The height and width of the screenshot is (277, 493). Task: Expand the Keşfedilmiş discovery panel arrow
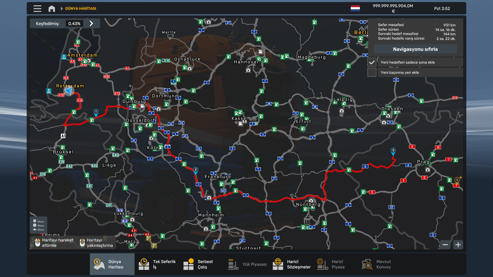click(x=91, y=24)
